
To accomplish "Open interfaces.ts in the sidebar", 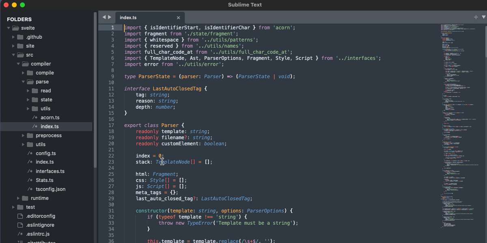I will (50, 171).
